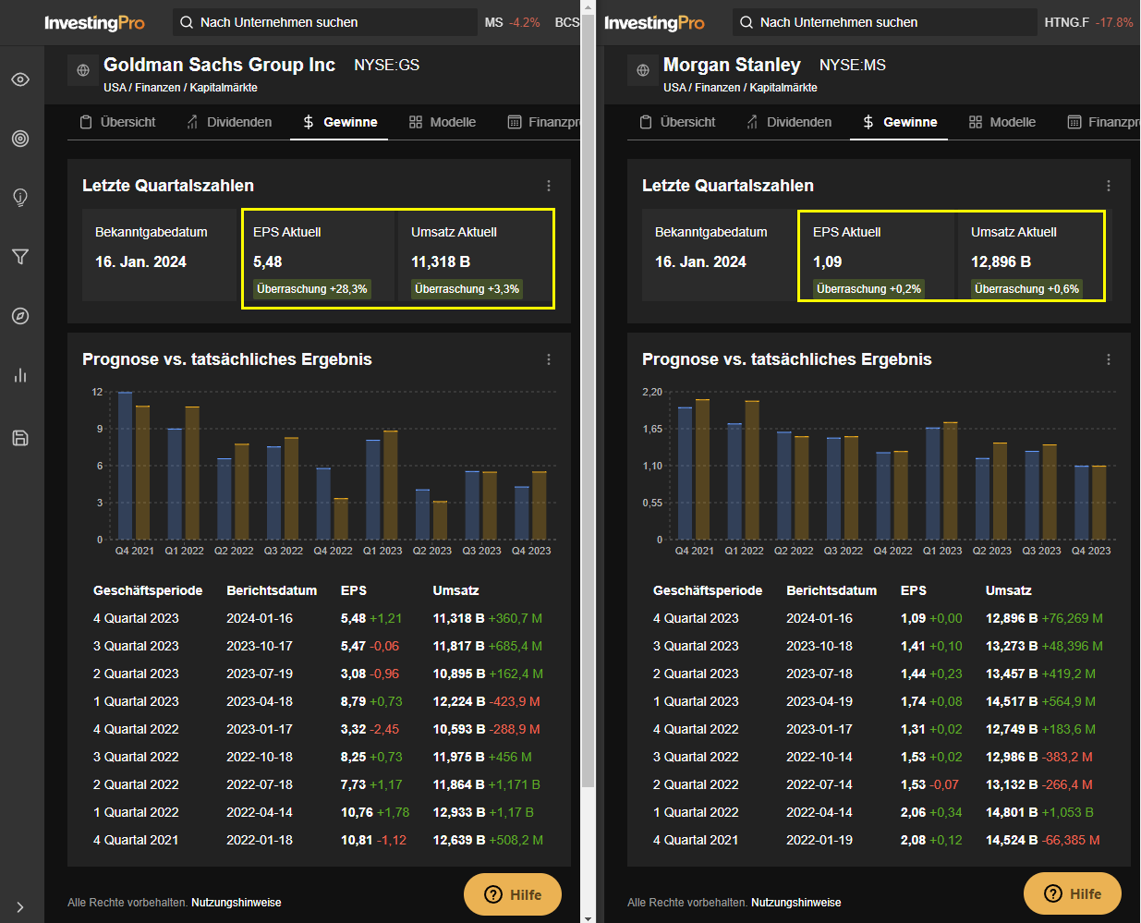1141x923 pixels.
Task: Open the lightbulb ideas icon in the sidebar
Action: click(x=20, y=198)
